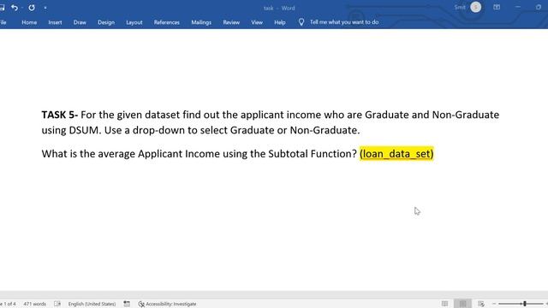Viewport: 548px width, 308px height.
Task: Click the Tell me lightbulb icon
Action: click(301, 22)
